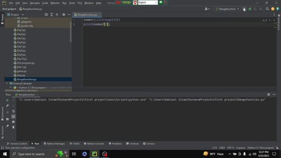The image size is (281, 158).
Task: Open the Windows notification center icon
Action: point(274,154)
